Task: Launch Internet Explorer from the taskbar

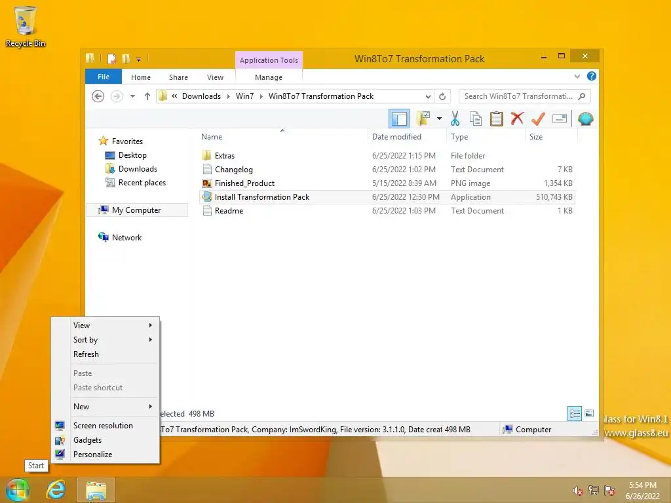Action: pyautogui.click(x=56, y=490)
